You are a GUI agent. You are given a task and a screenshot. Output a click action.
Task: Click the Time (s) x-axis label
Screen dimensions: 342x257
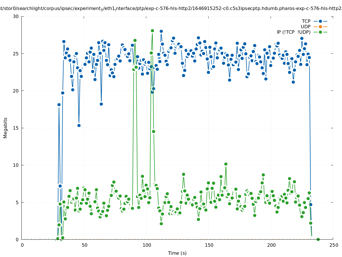177,253
